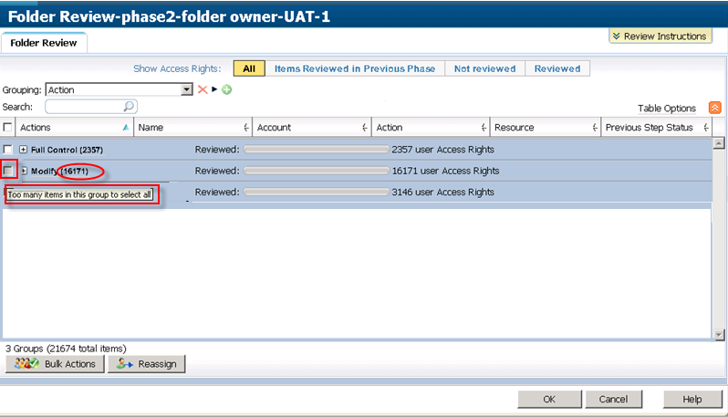Click the search magnifier icon
Viewport: 728px width, 417px height.
click(129, 107)
